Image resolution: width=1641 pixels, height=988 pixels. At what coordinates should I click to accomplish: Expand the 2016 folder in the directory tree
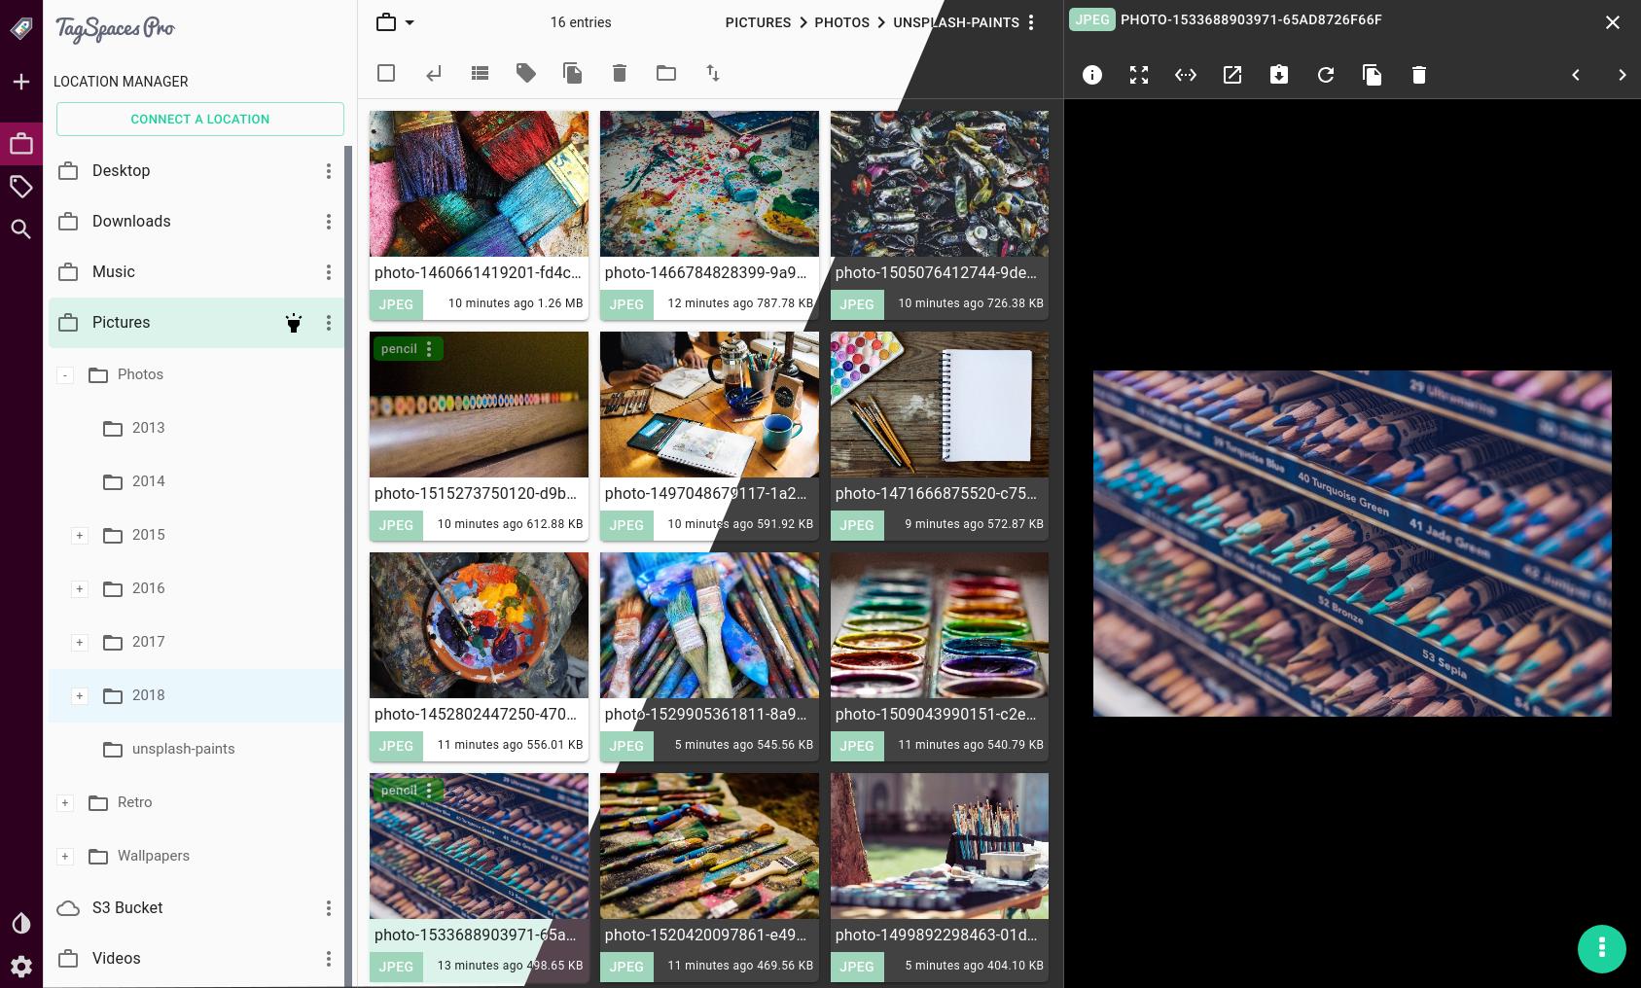coord(79,588)
